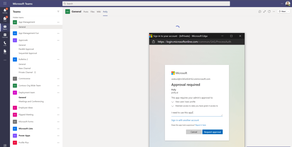
Task: Open the Files icon in sidebar
Action: tap(5, 52)
